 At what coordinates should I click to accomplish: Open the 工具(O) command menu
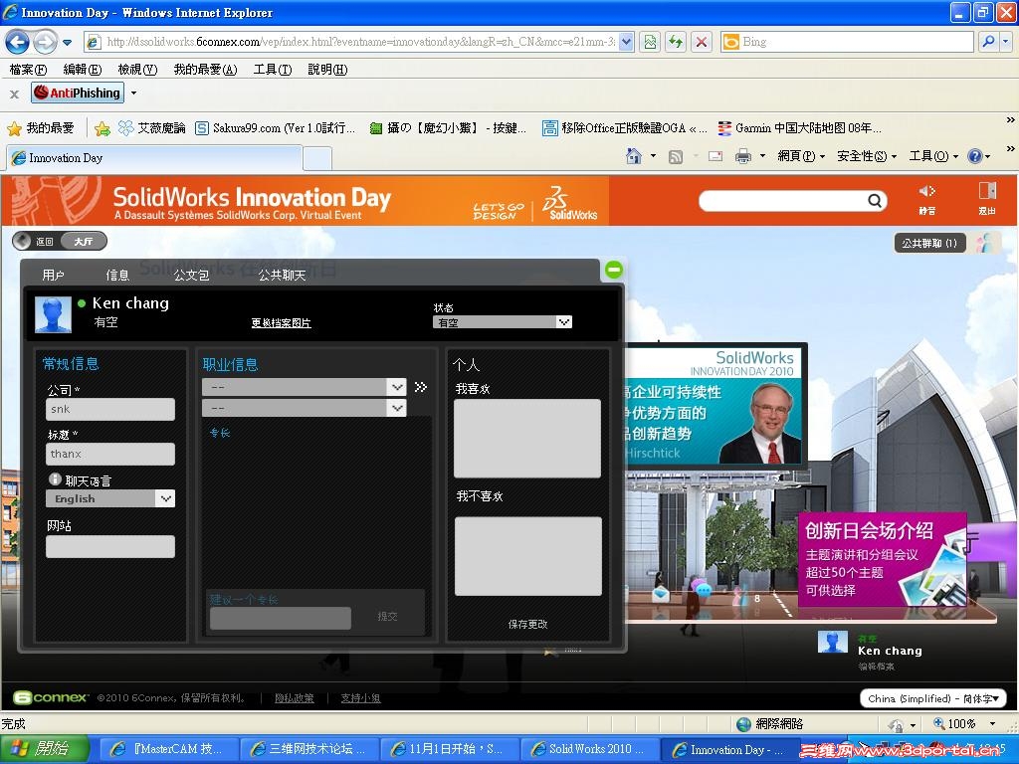pyautogui.click(x=933, y=156)
